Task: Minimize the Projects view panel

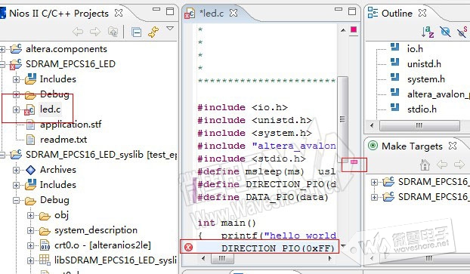Action: tap(156, 9)
